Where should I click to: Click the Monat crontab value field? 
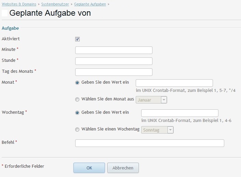point(174,83)
